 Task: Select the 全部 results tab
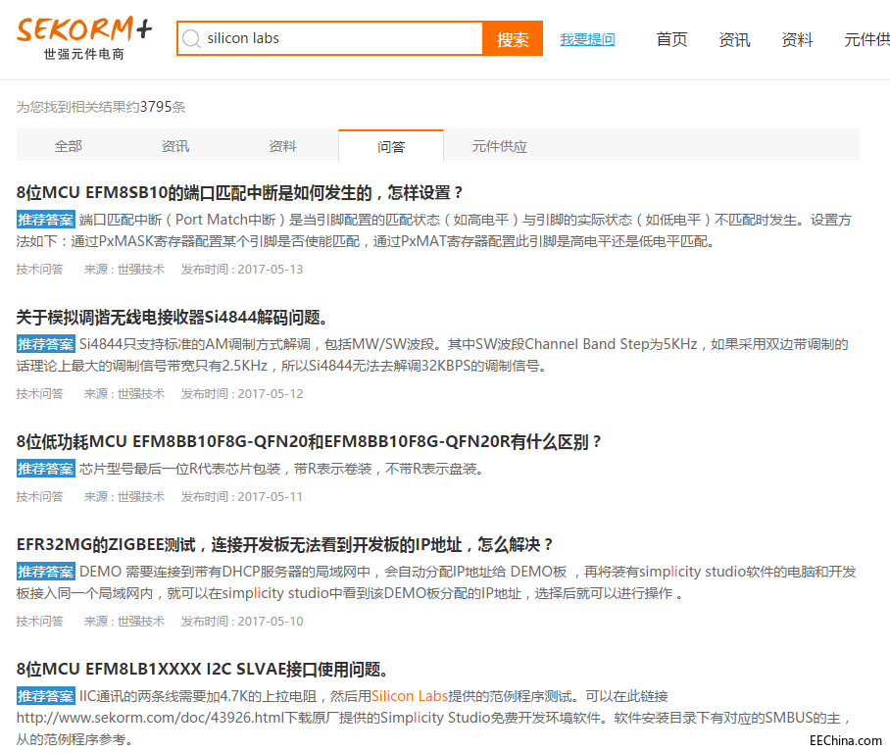(x=69, y=146)
